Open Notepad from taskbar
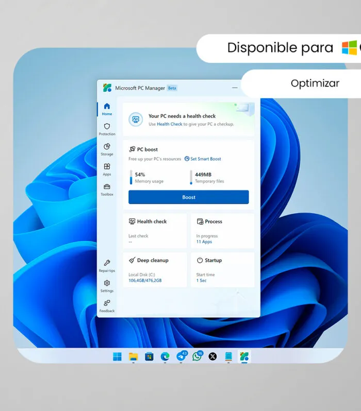 point(228,356)
